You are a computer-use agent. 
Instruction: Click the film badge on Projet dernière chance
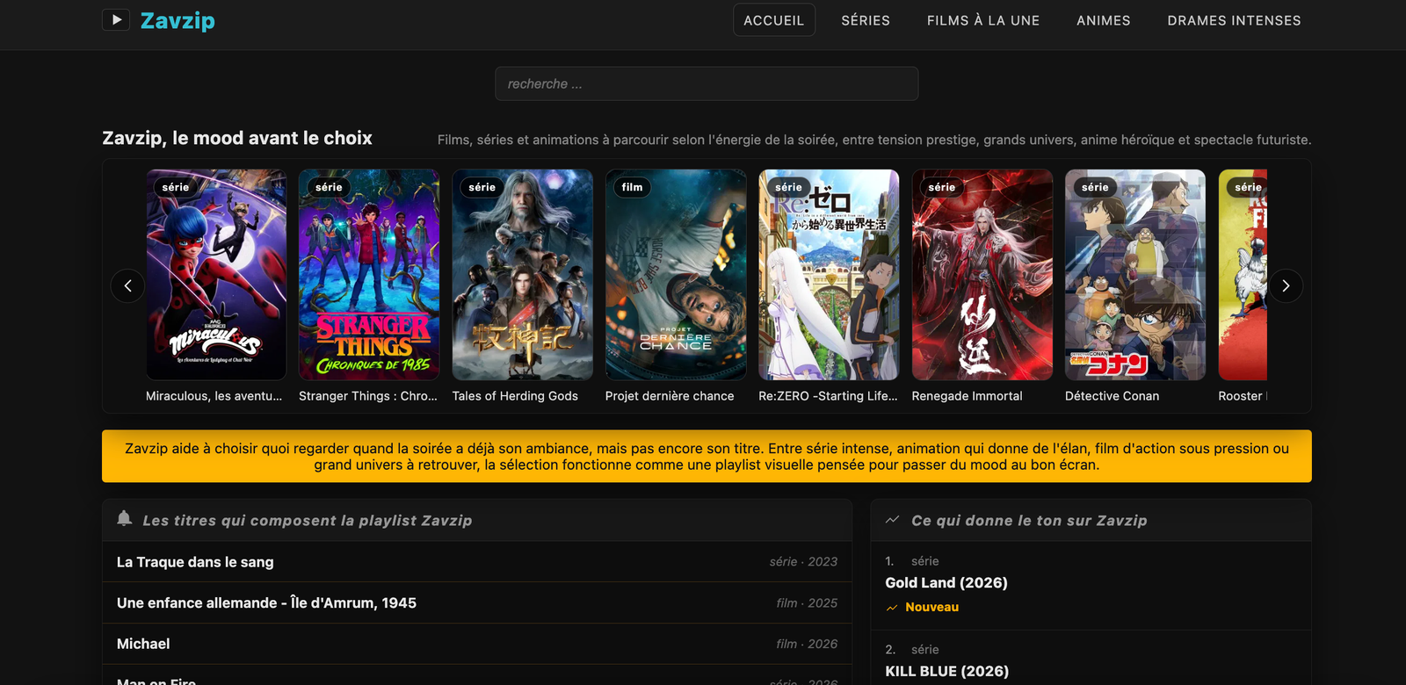click(633, 187)
